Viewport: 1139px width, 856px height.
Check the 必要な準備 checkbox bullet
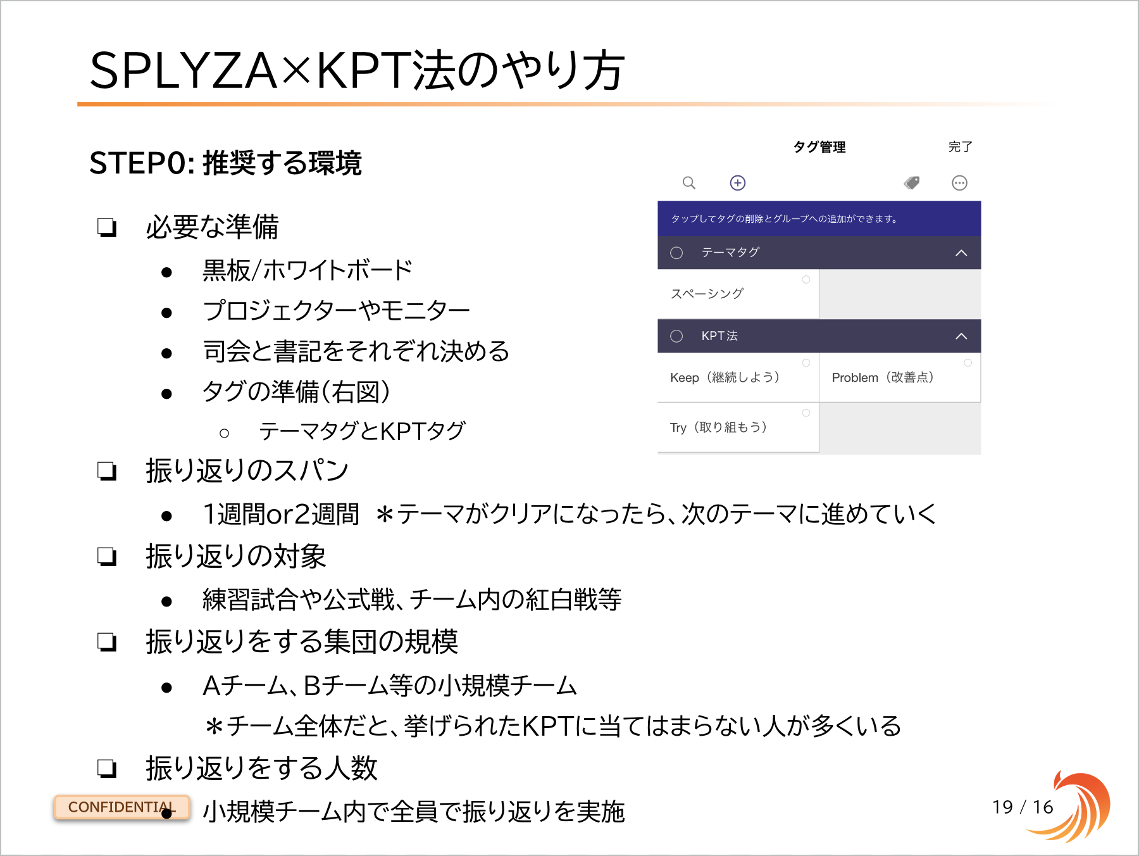pyautogui.click(x=107, y=227)
